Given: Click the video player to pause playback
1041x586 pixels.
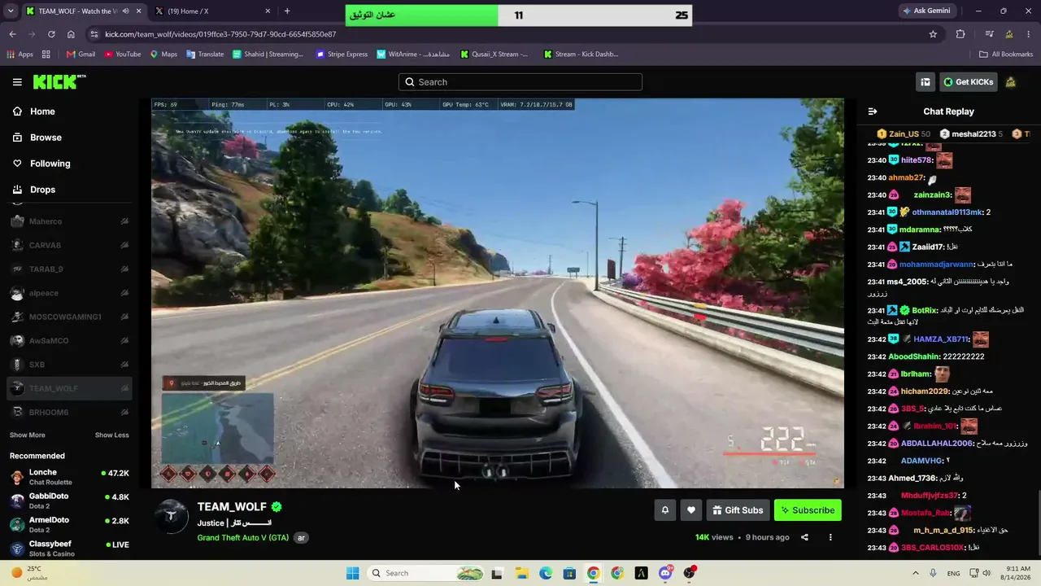Looking at the screenshot, I should coord(498,293).
